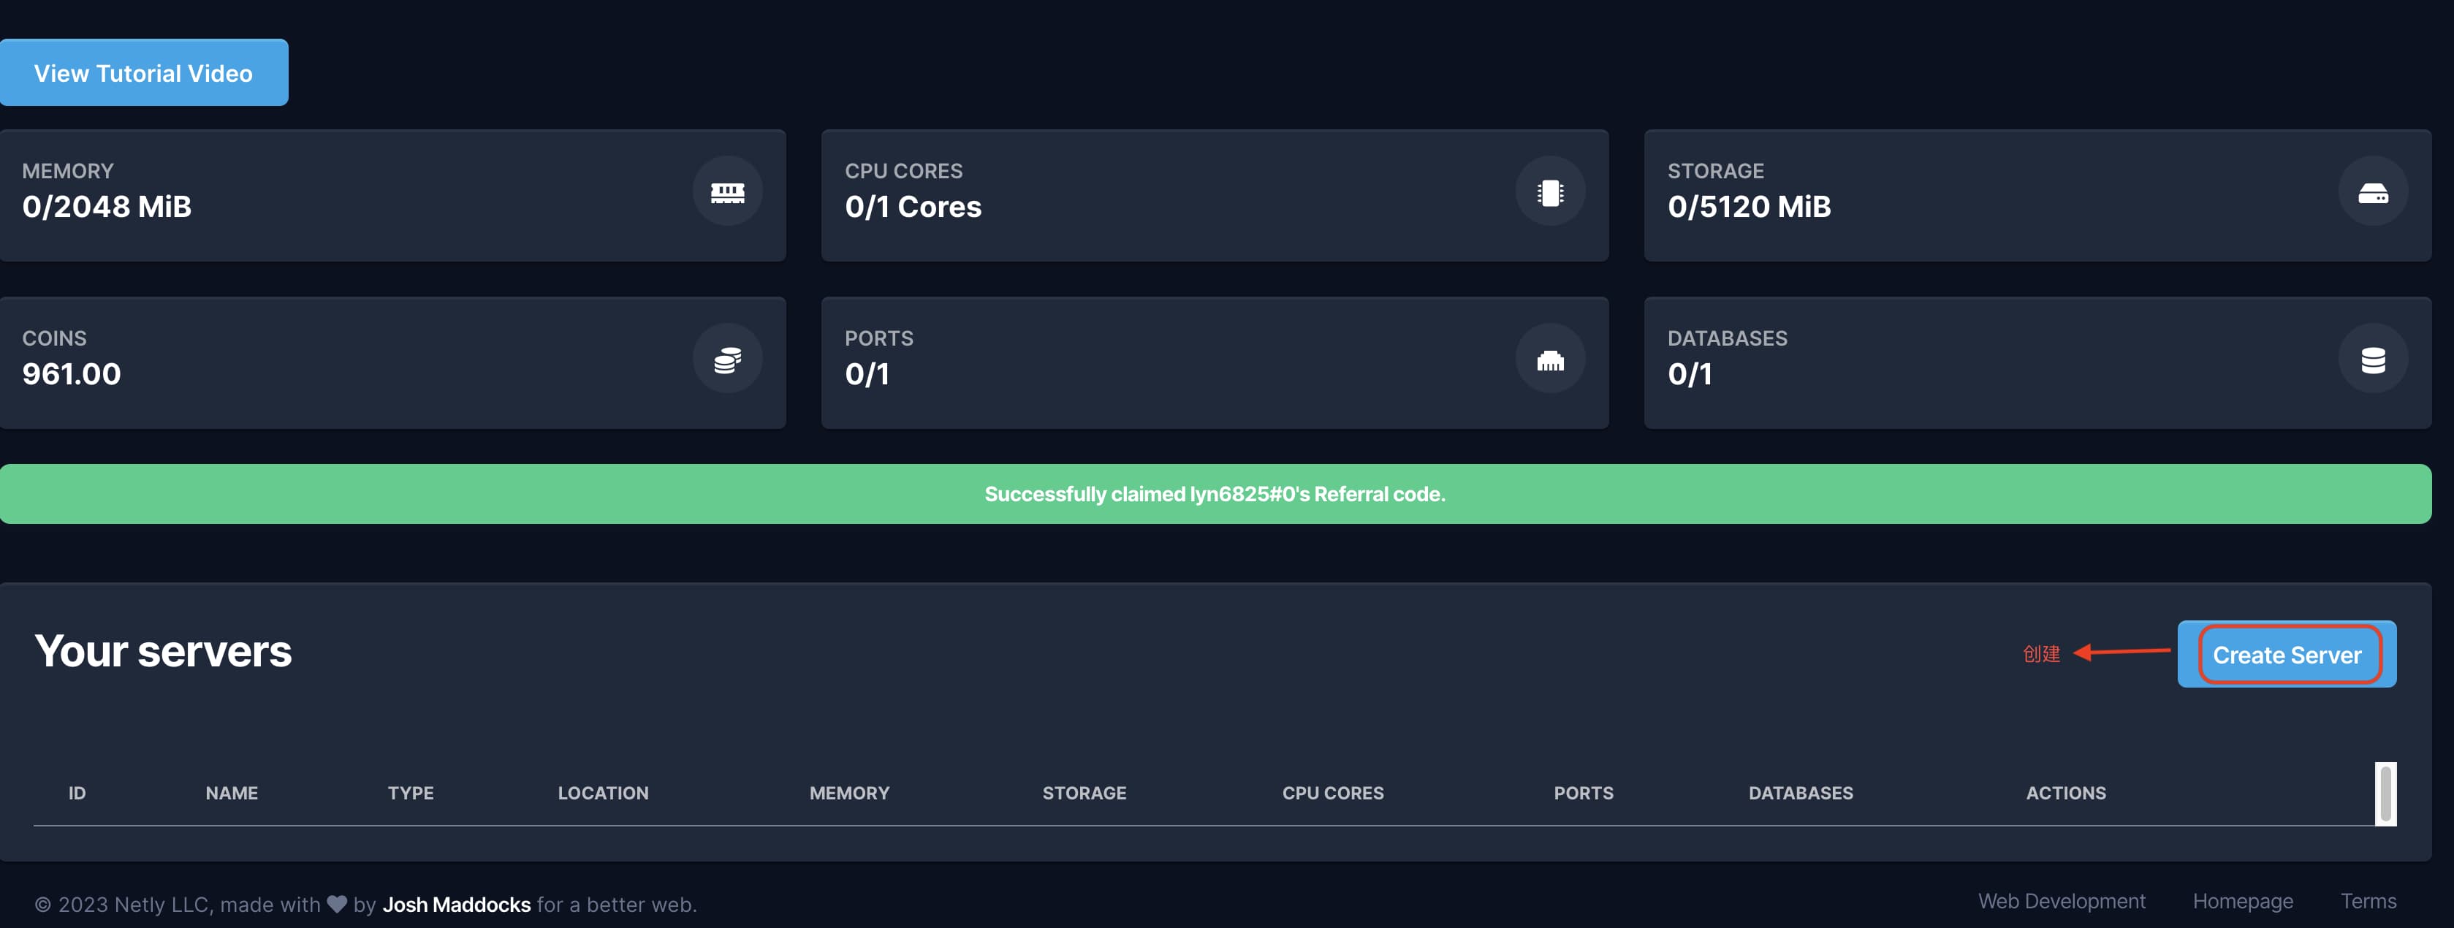Click the ports ethernet icon

(x=1550, y=360)
